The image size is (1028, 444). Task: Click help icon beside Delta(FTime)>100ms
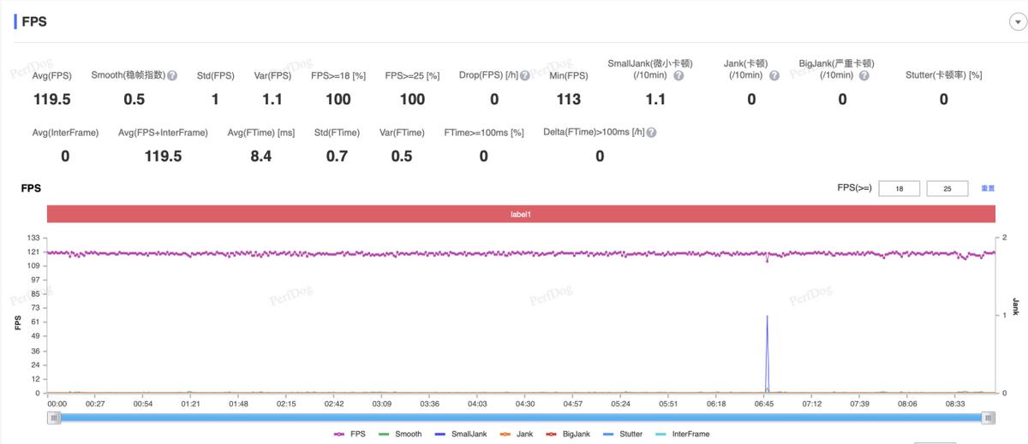[x=651, y=133]
